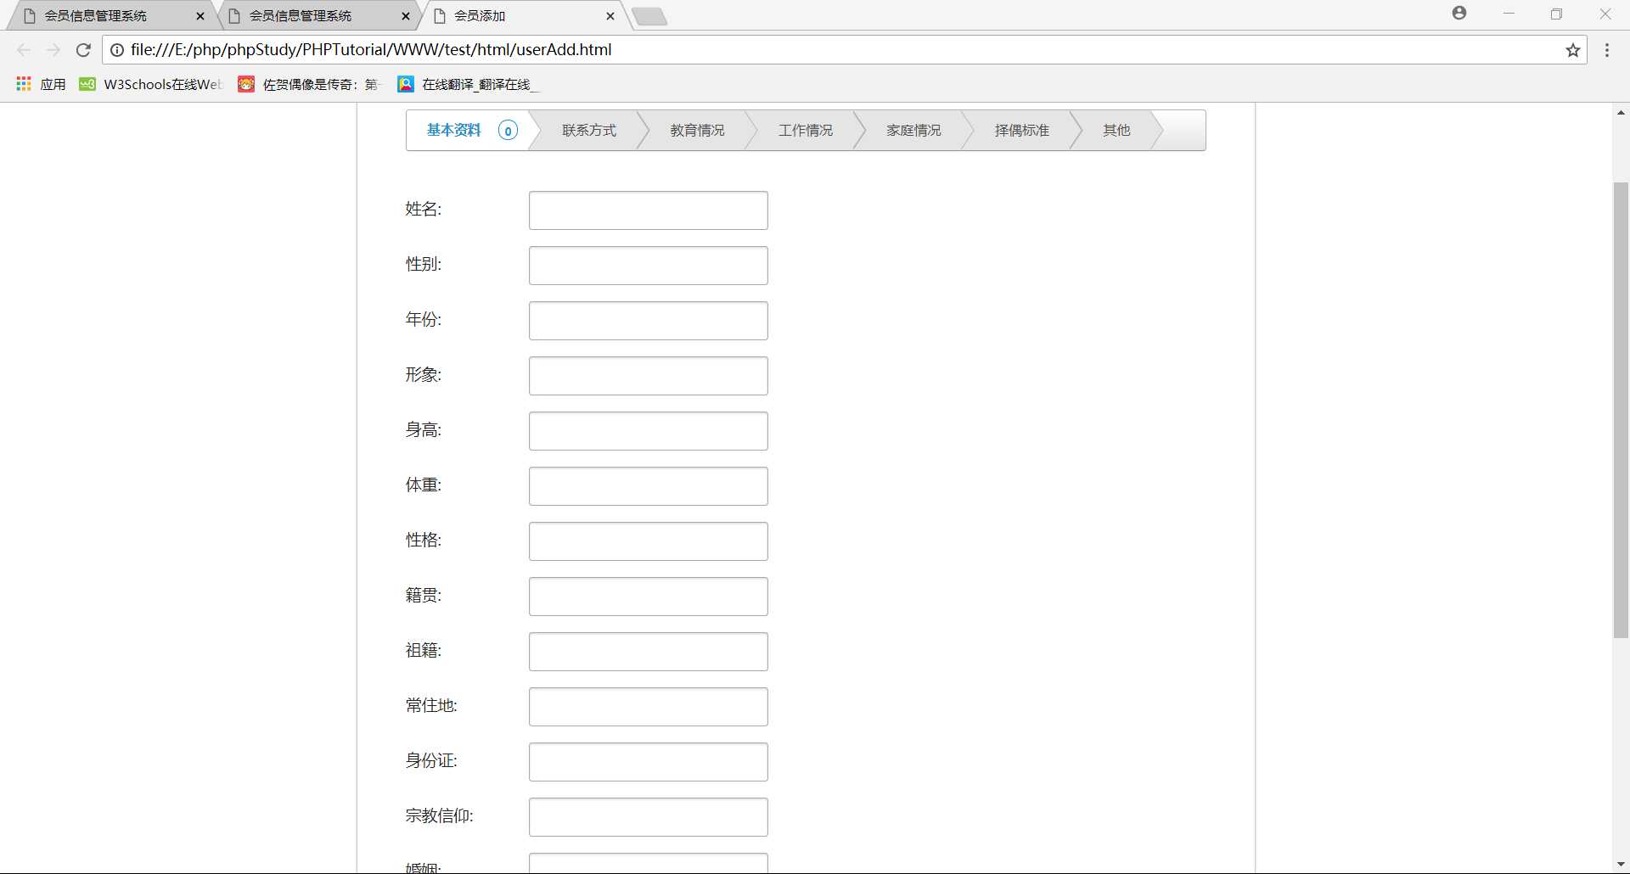The width and height of the screenshot is (1630, 874).
Task: Close the first 会员信息管理系统 tab
Action: pos(200,16)
